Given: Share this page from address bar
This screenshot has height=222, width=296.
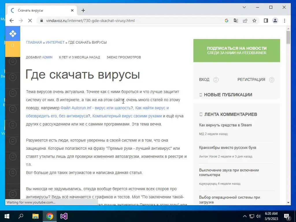Looking at the screenshot, I should pos(245,21).
